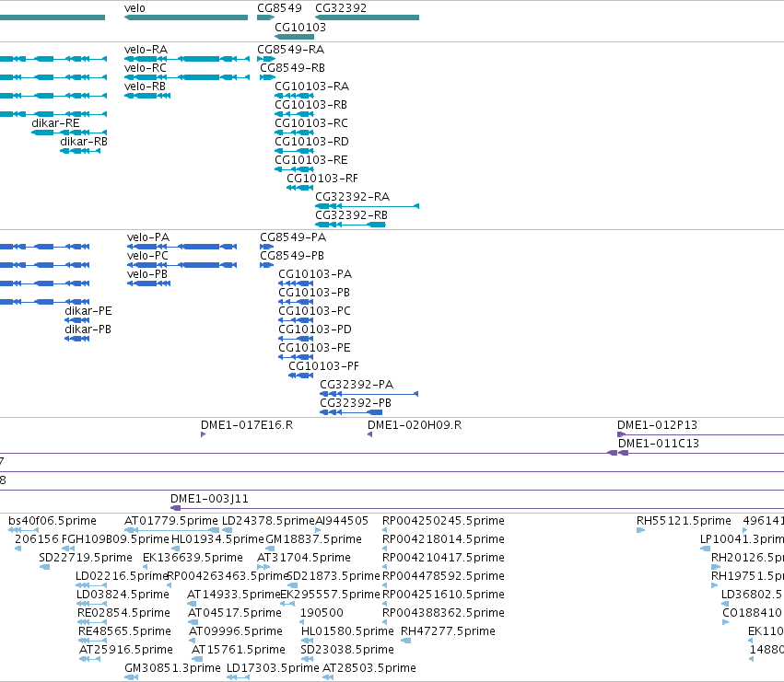This screenshot has width=784, height=682.
Task: Click the GM30851.3prime EST label
Action: [172, 668]
